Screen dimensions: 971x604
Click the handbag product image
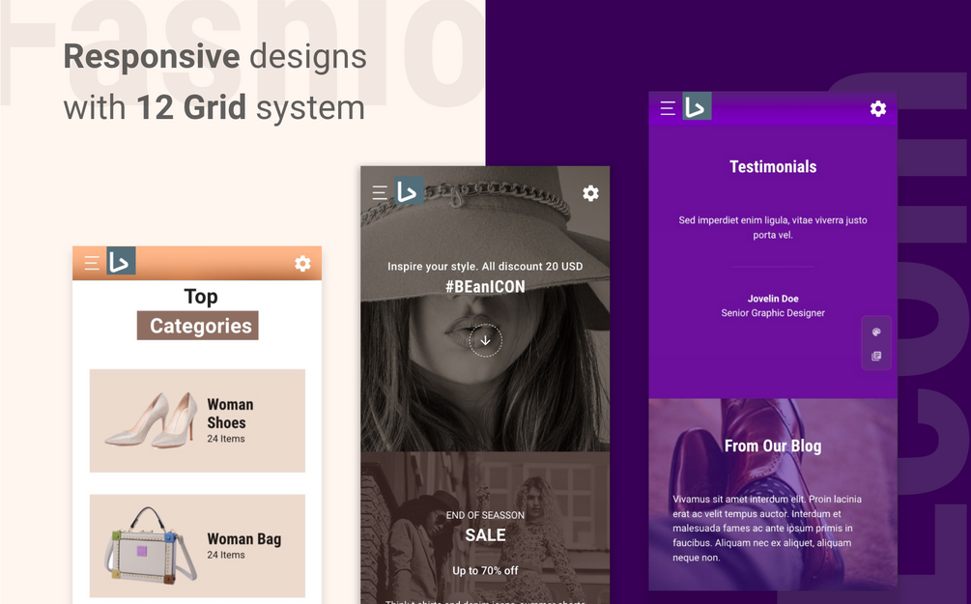(x=151, y=546)
